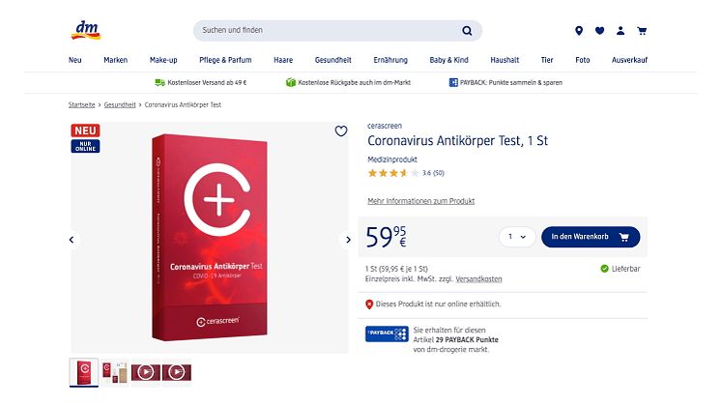Open the quantity dropdown
721x406 pixels.
(517, 237)
